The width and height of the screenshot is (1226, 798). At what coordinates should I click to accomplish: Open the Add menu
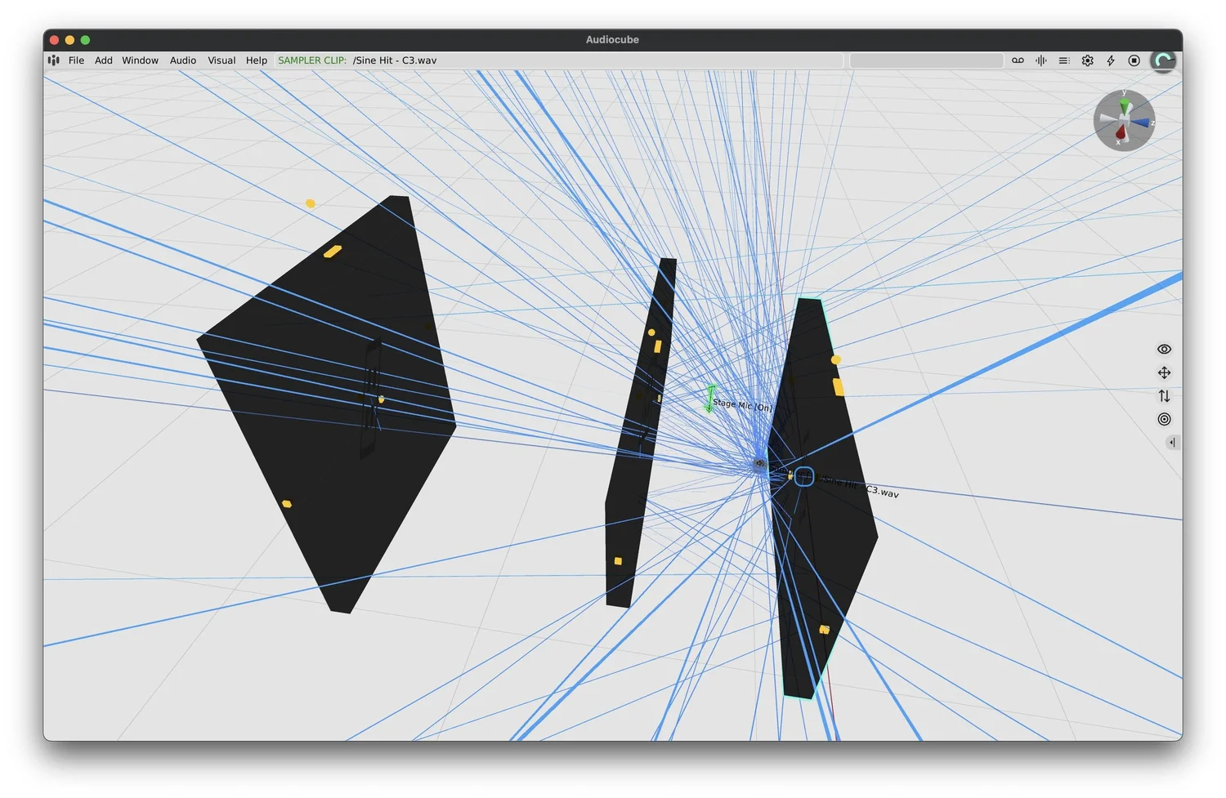(x=103, y=60)
